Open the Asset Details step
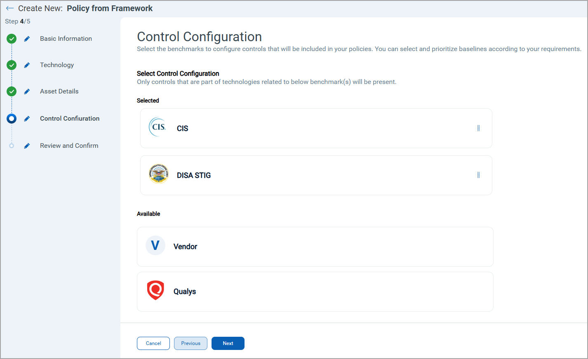 (x=59, y=91)
